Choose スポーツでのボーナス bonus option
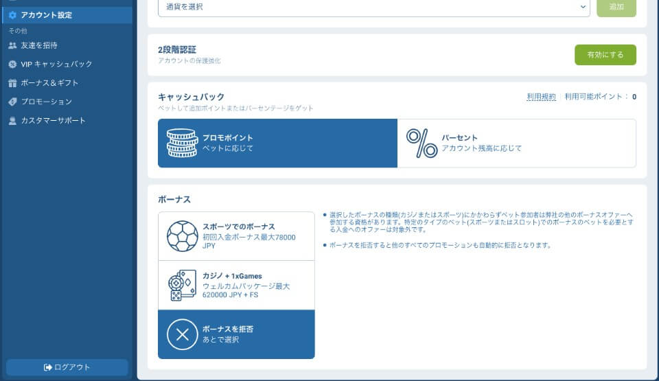 coord(236,236)
